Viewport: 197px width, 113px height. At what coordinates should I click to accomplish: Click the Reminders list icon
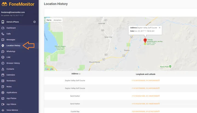[3, 81]
